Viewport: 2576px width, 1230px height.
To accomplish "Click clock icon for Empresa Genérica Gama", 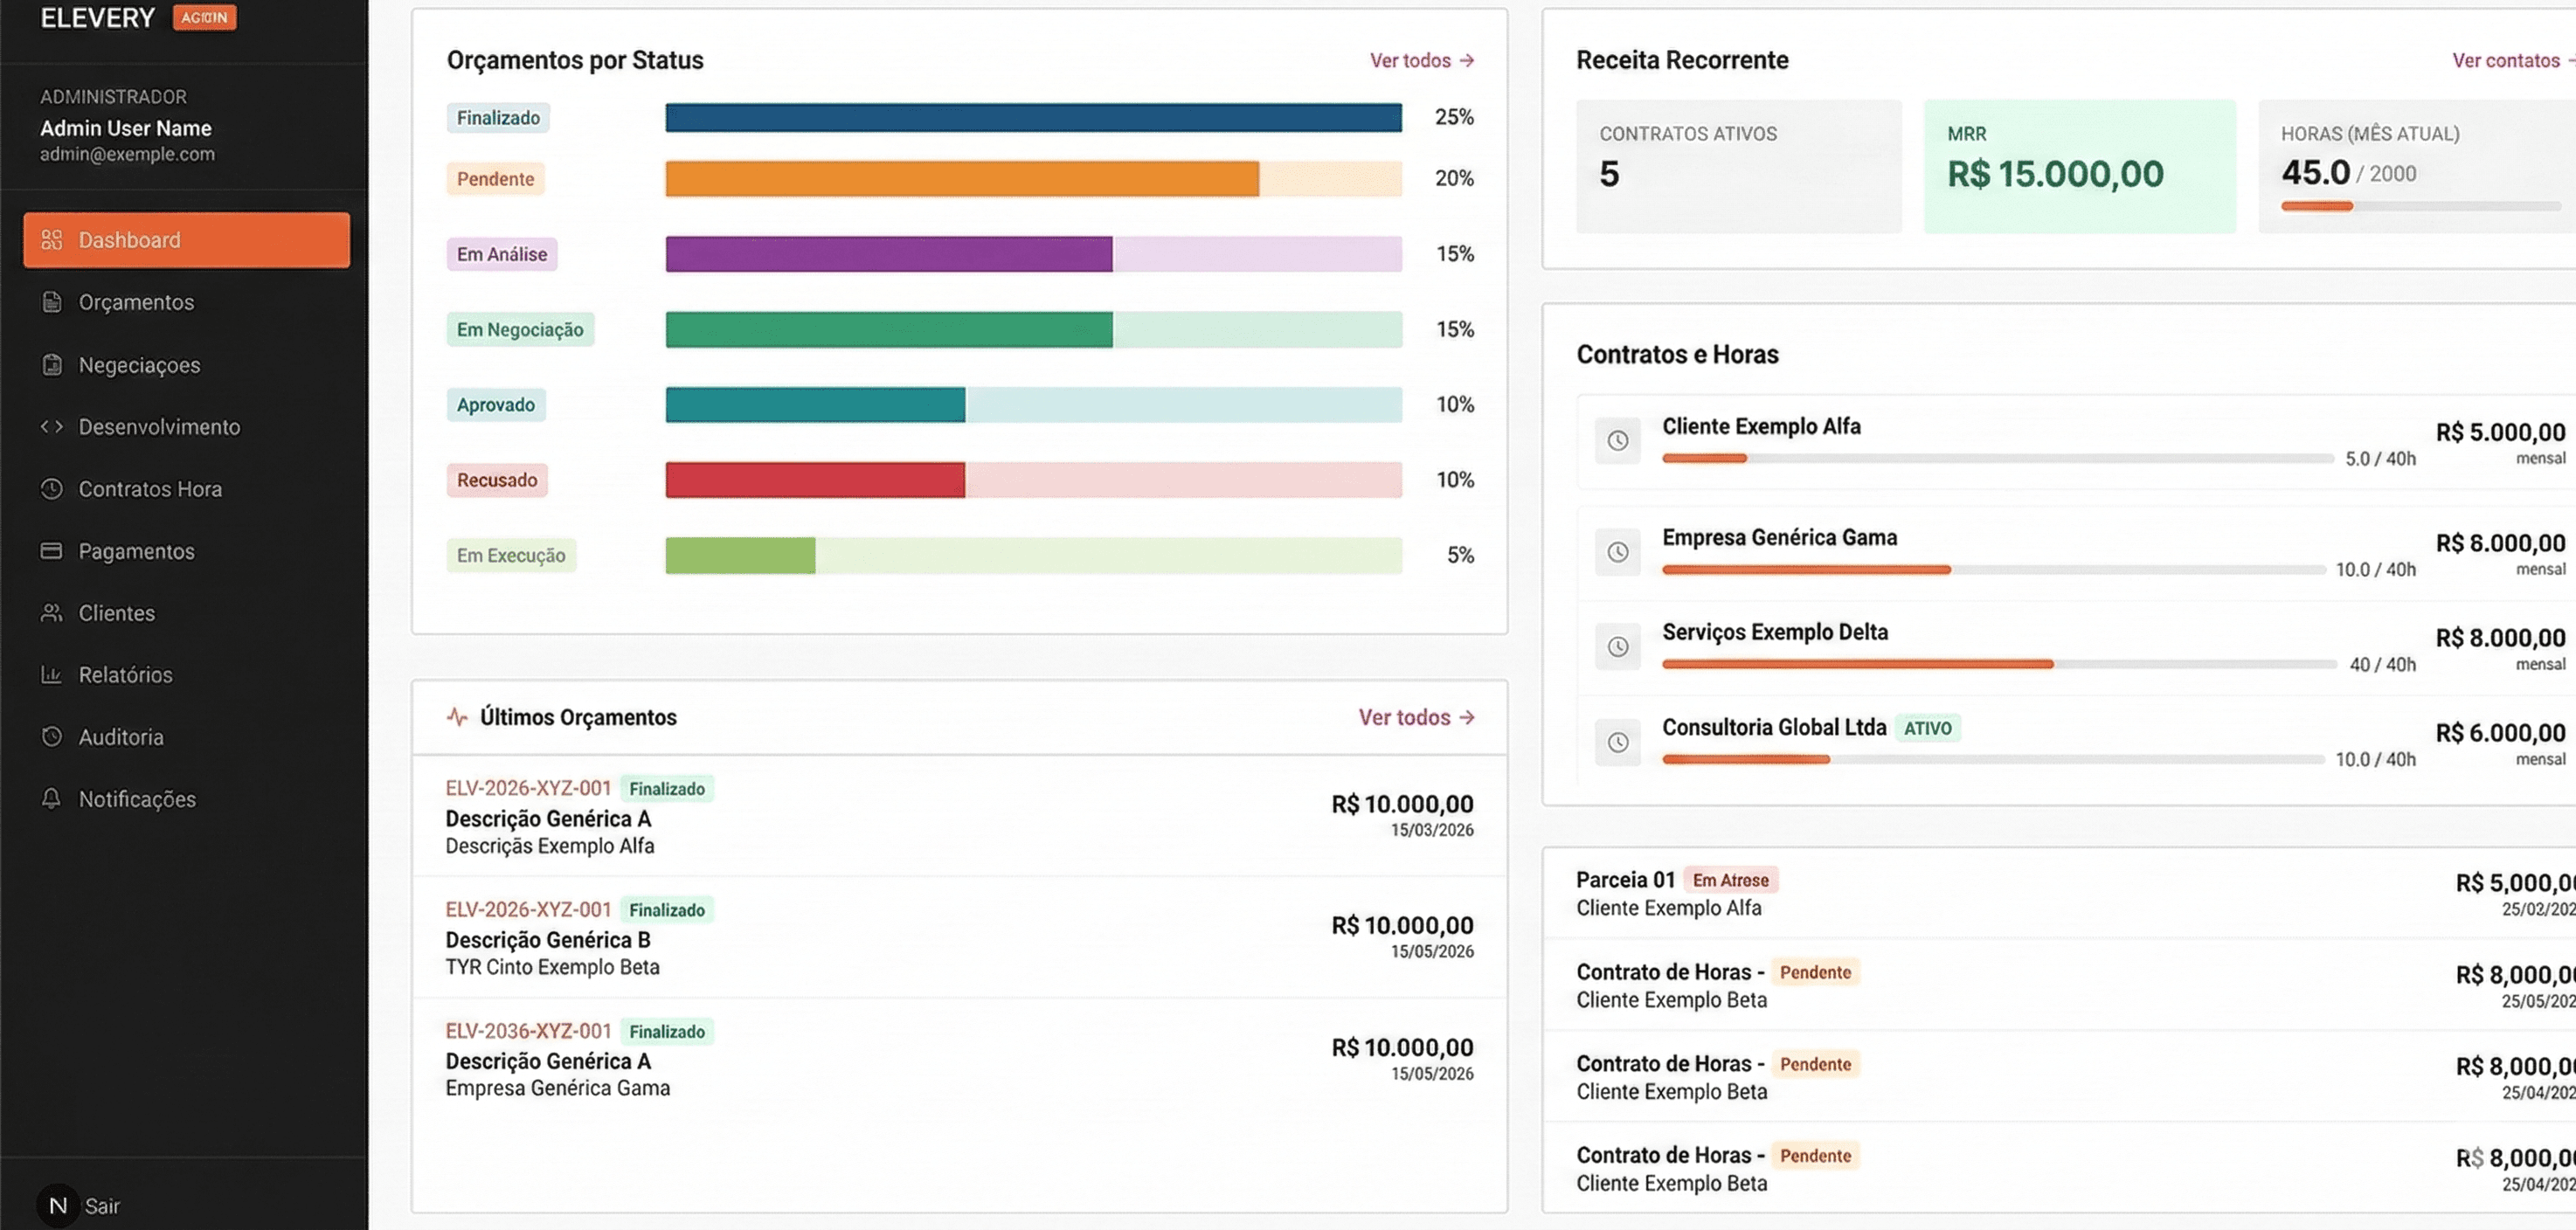I will pyautogui.click(x=1617, y=552).
